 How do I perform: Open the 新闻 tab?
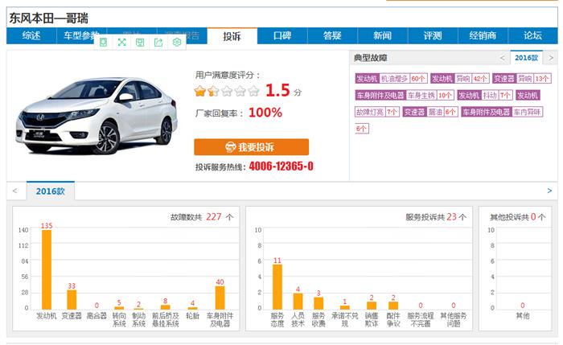click(x=382, y=35)
